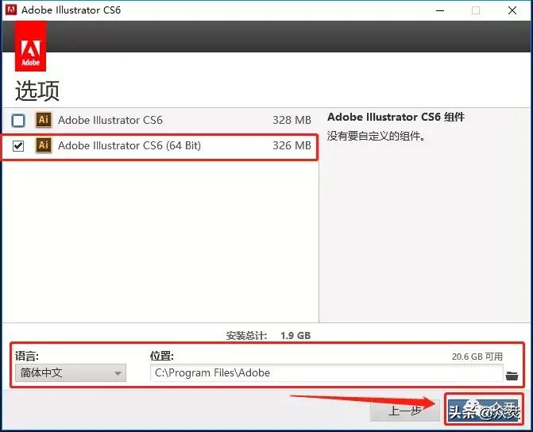Click the Adobe logo in the header
This screenshot has width=533, height=432.
[x=31, y=46]
